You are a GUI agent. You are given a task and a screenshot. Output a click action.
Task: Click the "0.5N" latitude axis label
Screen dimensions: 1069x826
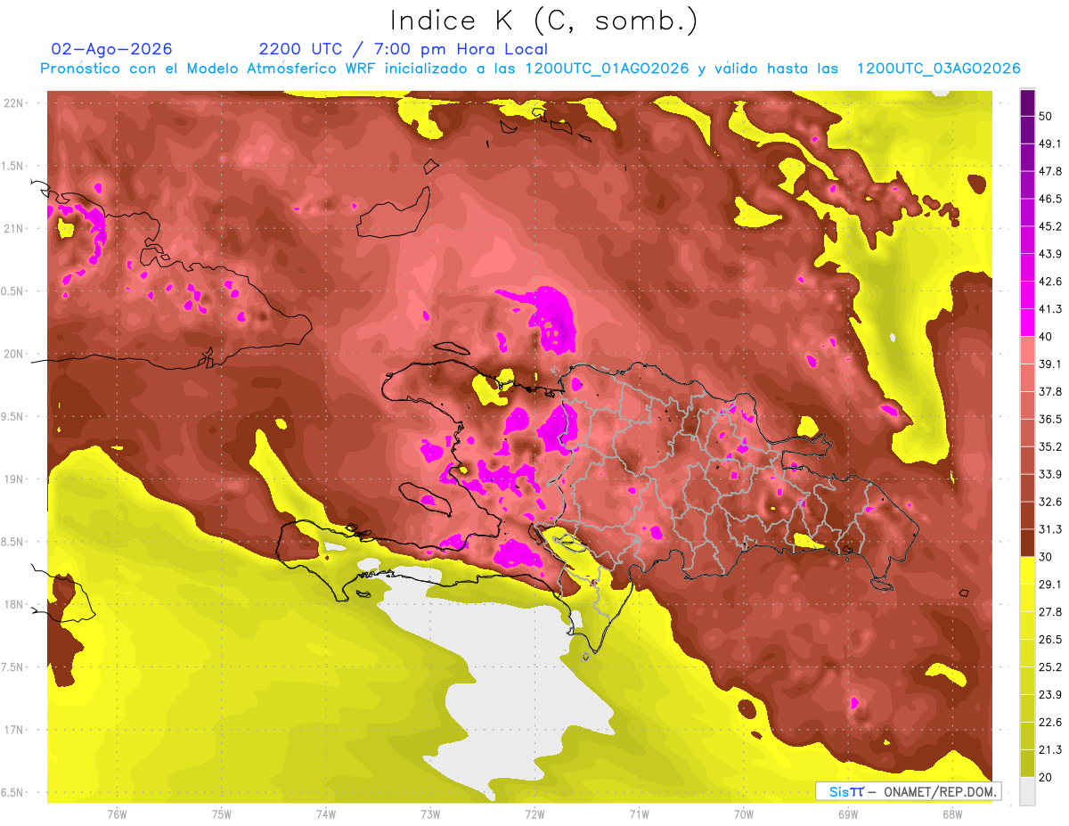(12, 291)
